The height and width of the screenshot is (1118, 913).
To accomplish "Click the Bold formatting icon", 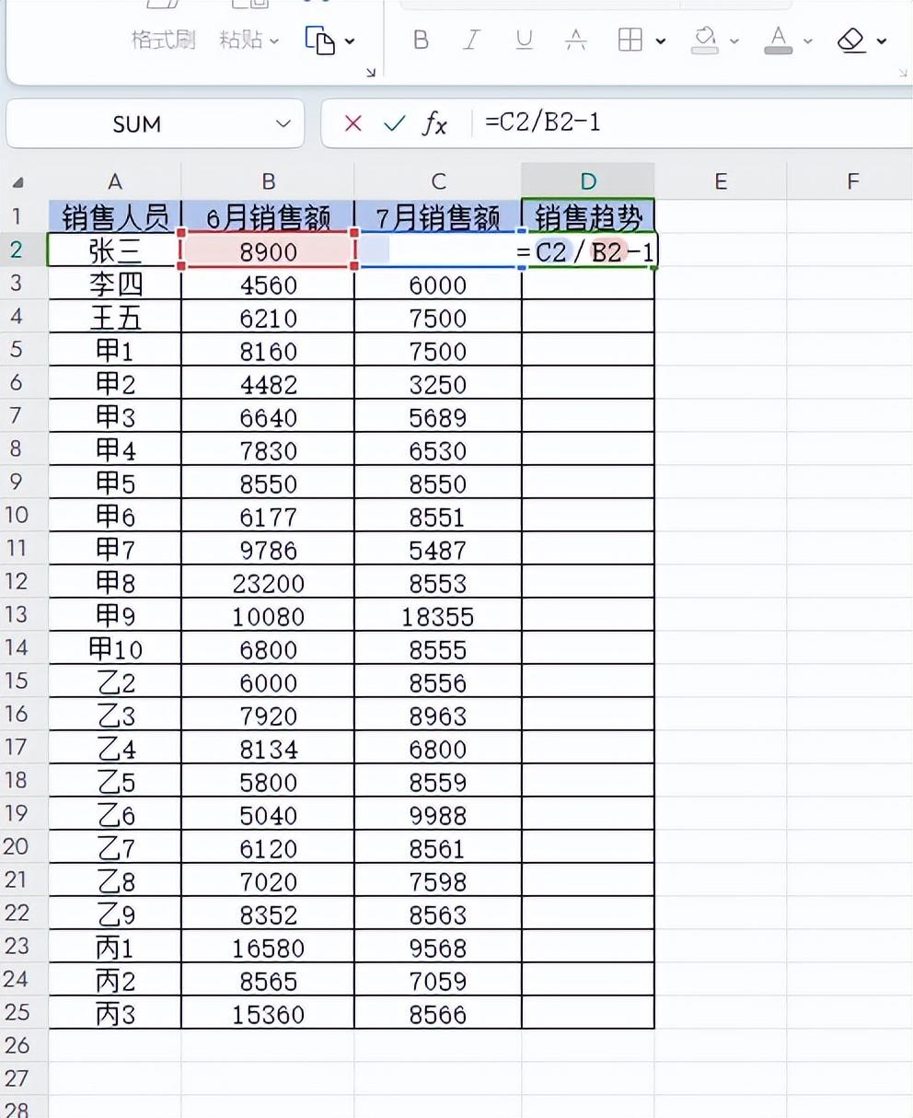I will coord(421,41).
